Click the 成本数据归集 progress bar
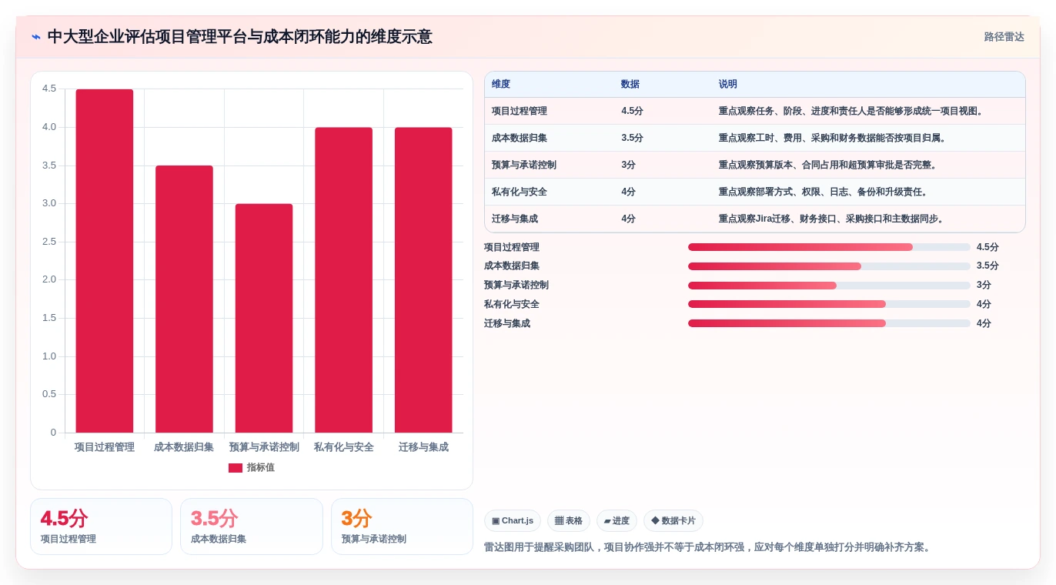 tap(829, 266)
